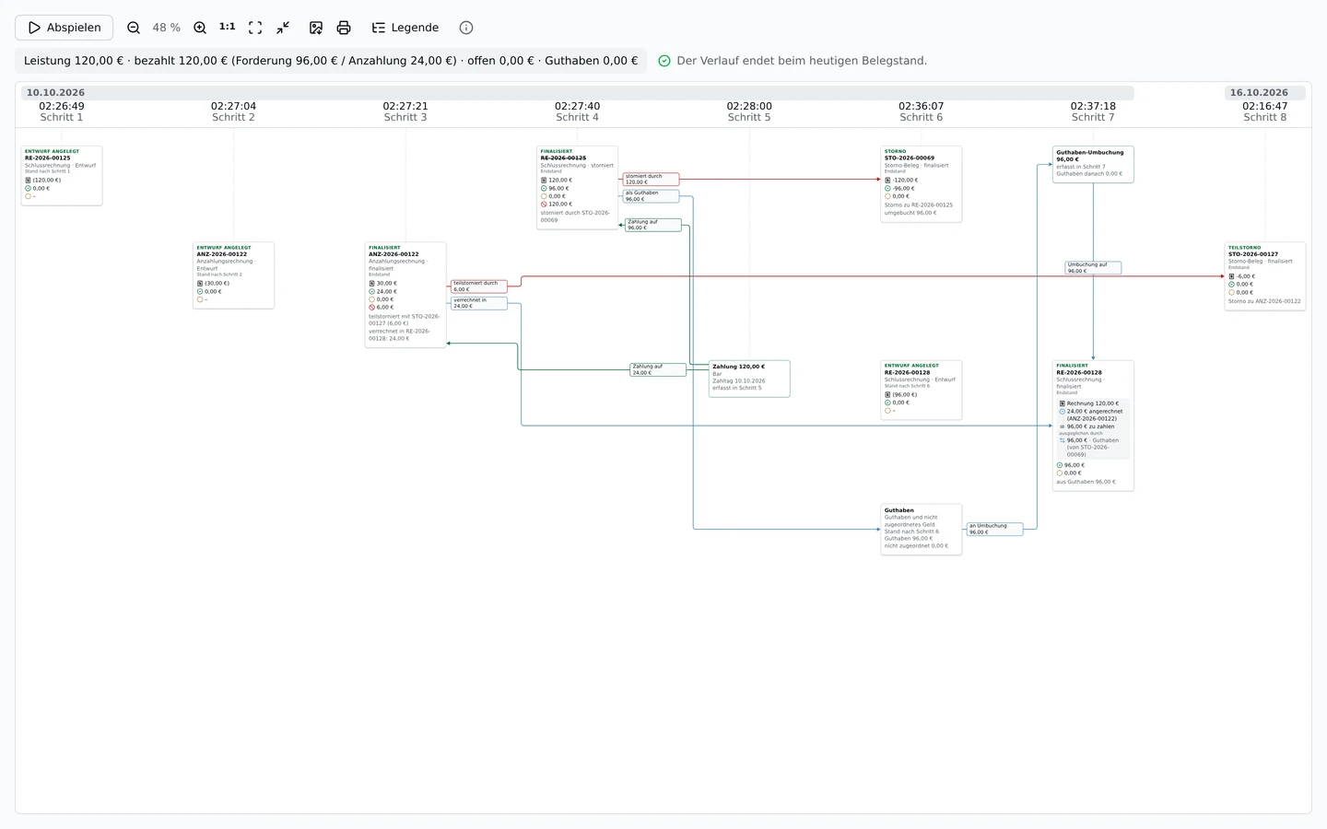Open the finalized RE-2026-00128 card in Schritt 7
Screen dimensions: 1327x829
[x=1093, y=426]
